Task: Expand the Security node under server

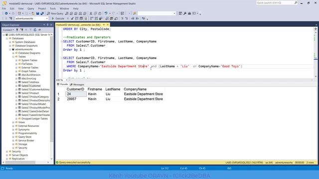Action: coord(7,151)
